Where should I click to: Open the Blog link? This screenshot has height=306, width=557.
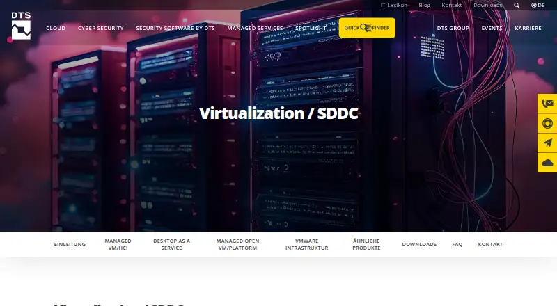coord(425,6)
